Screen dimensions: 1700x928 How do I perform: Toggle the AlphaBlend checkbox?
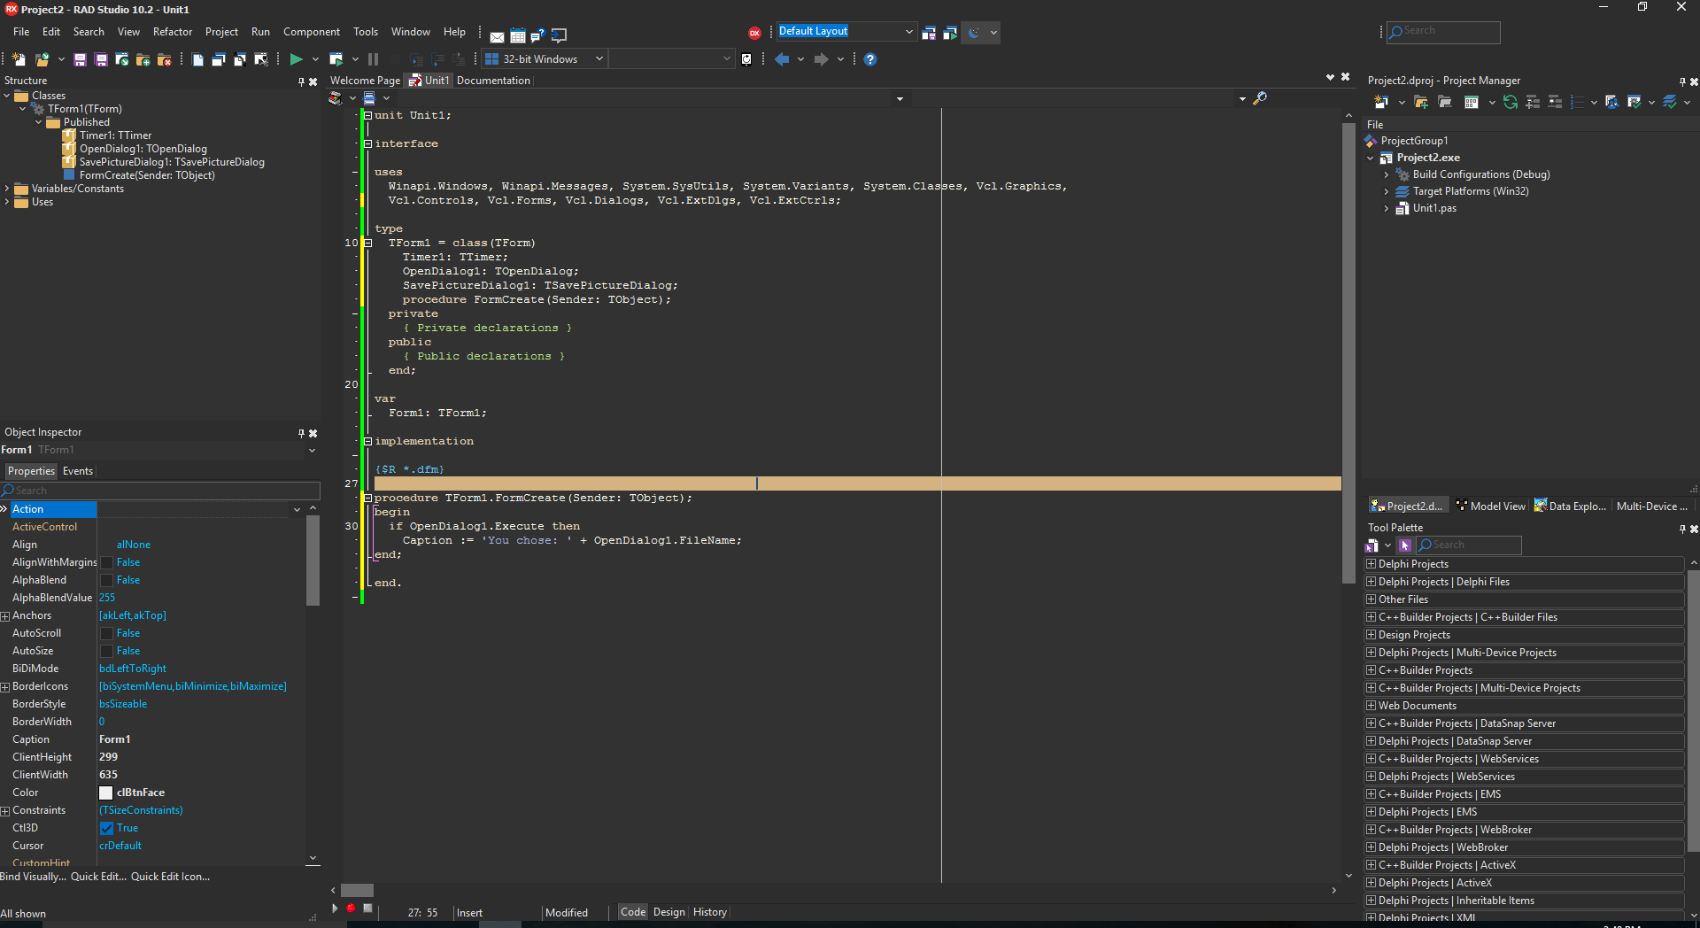click(x=107, y=580)
